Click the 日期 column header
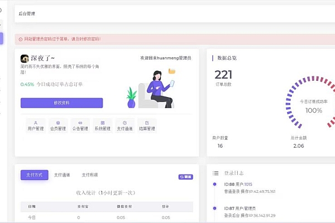This screenshot has width=335, height=223. click(32, 207)
